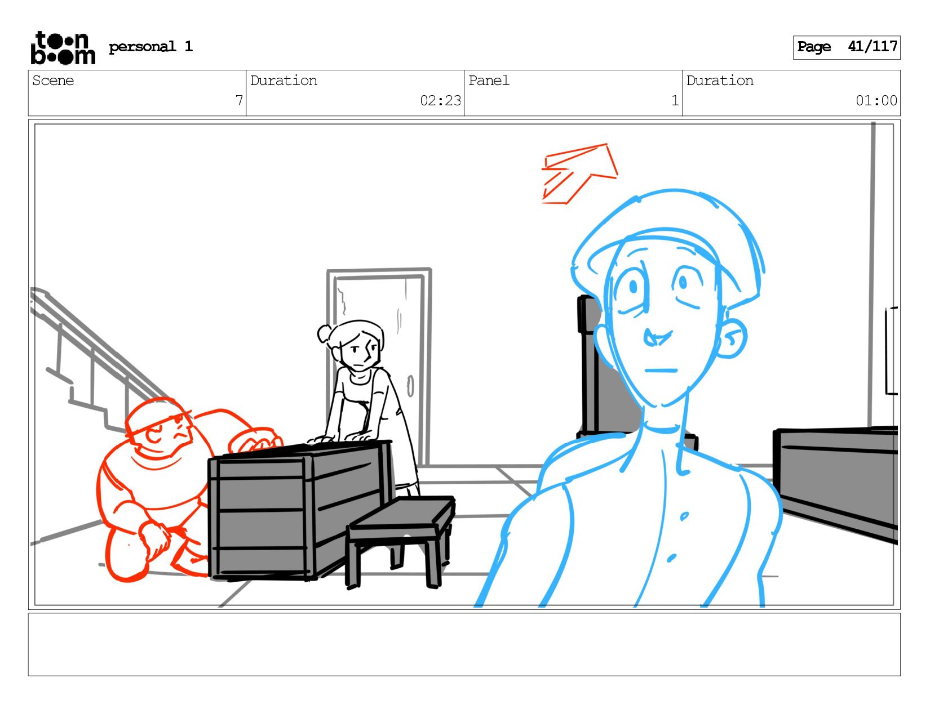Click the Toon Boom logo
Viewport: 930px width, 718px height.
[x=63, y=48]
